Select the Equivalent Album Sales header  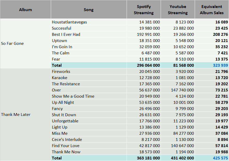click(212, 10)
